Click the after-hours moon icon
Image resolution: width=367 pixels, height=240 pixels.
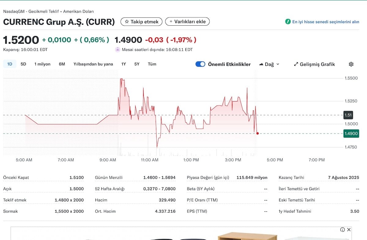(118, 50)
